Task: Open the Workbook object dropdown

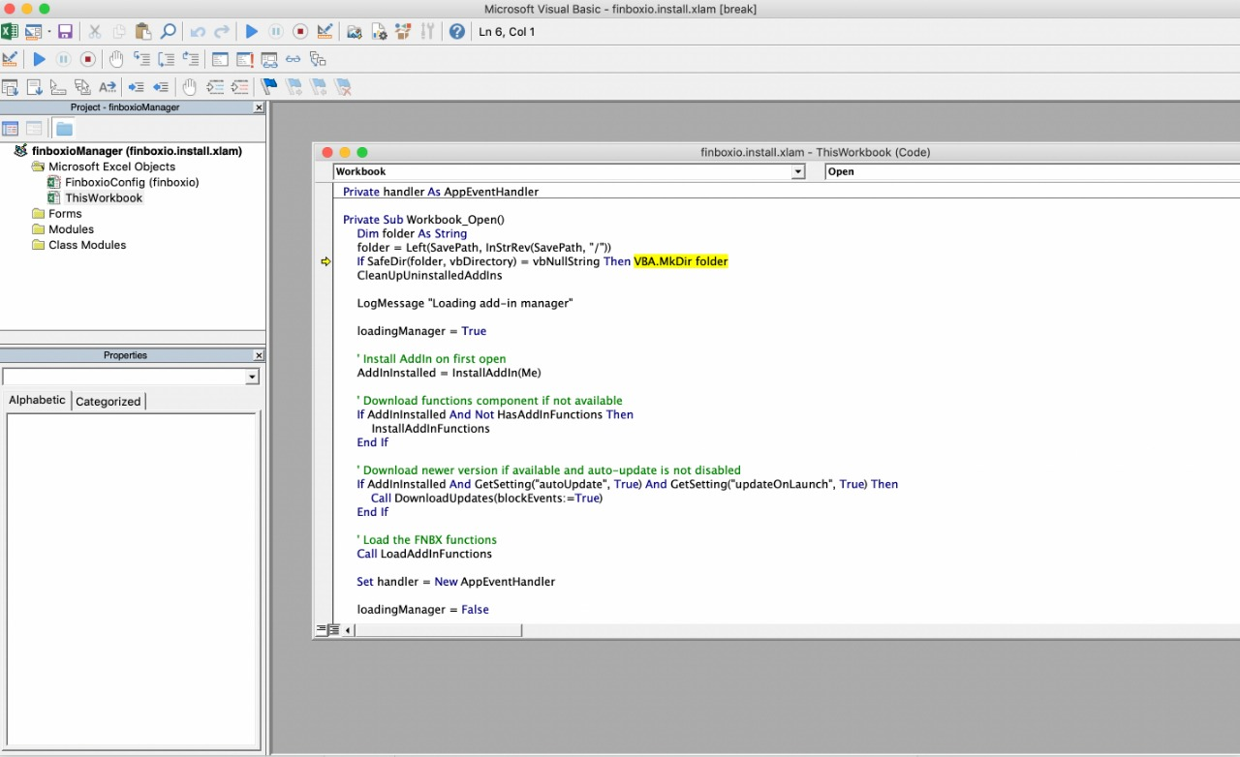Action: point(798,172)
